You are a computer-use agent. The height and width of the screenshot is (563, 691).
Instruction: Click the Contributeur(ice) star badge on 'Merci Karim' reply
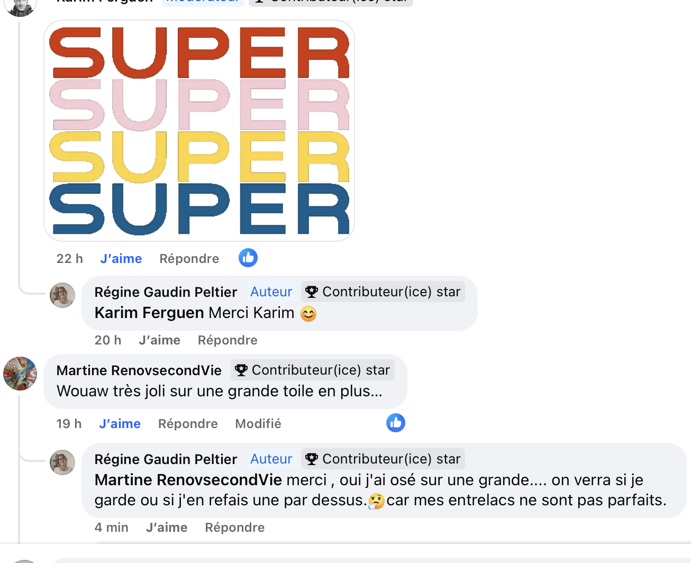[x=383, y=292]
